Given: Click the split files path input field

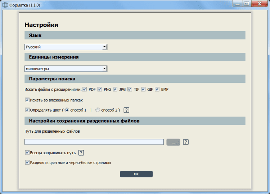Looking at the screenshot, I should pos(94,142).
